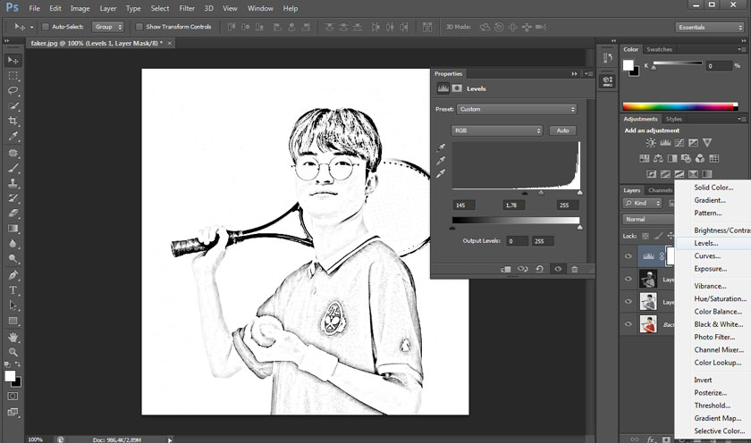
Task: Select the Lasso tool
Action: tap(13, 91)
